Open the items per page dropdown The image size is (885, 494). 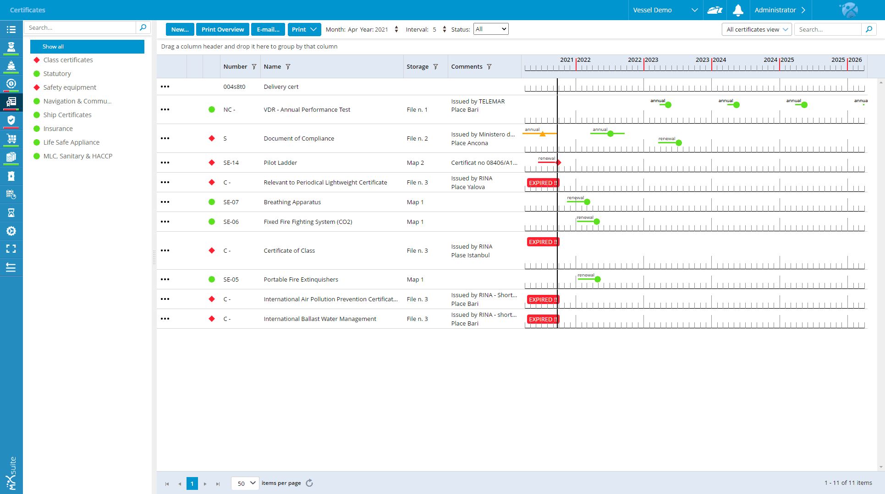(x=246, y=483)
